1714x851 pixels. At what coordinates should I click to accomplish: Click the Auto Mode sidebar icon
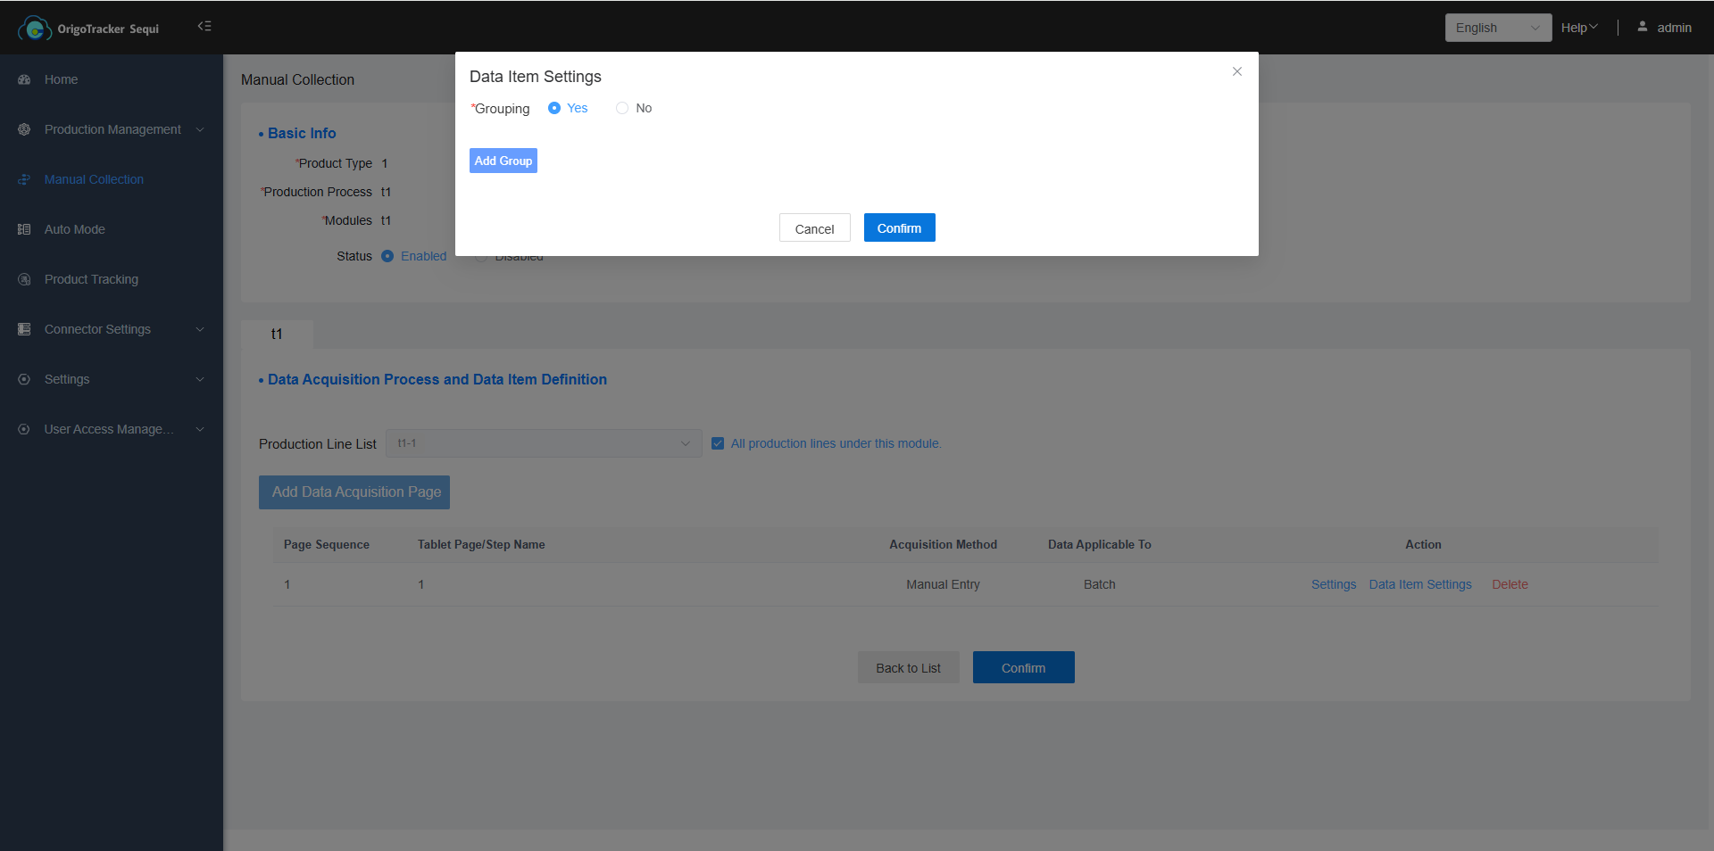point(24,229)
